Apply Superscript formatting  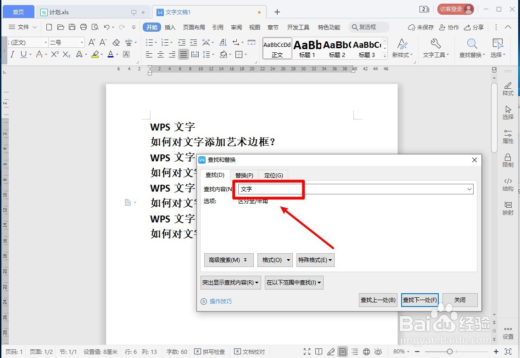click(x=55, y=54)
